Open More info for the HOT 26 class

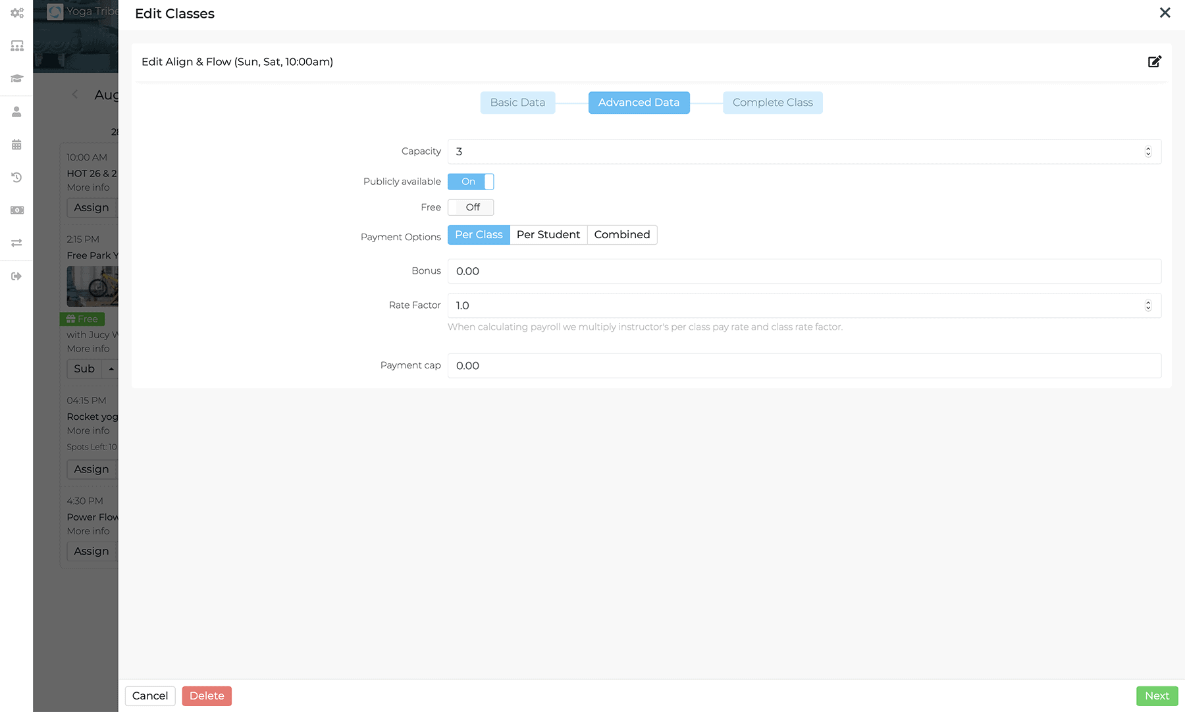(x=88, y=188)
